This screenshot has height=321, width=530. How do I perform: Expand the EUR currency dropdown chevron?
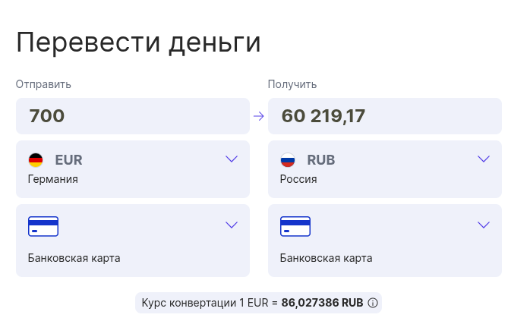(232, 159)
